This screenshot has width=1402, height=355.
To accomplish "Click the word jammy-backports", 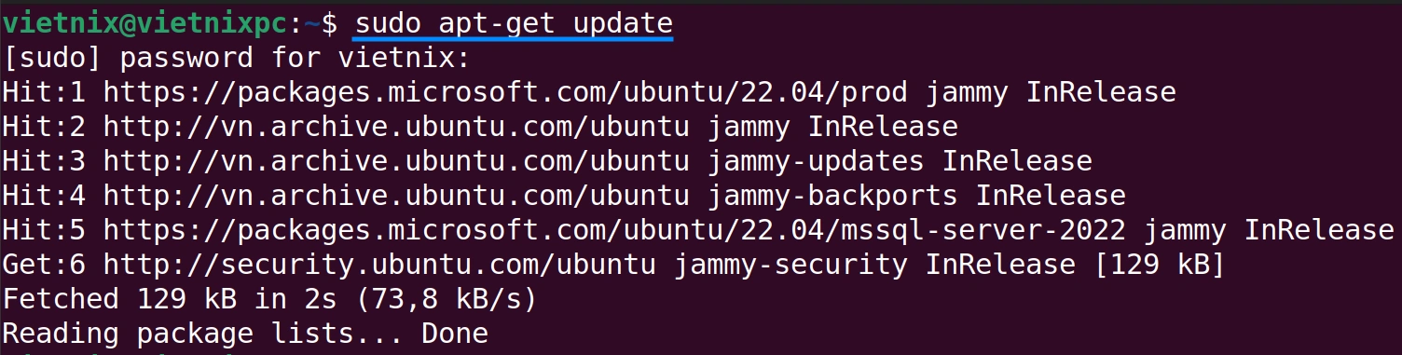I will (832, 196).
